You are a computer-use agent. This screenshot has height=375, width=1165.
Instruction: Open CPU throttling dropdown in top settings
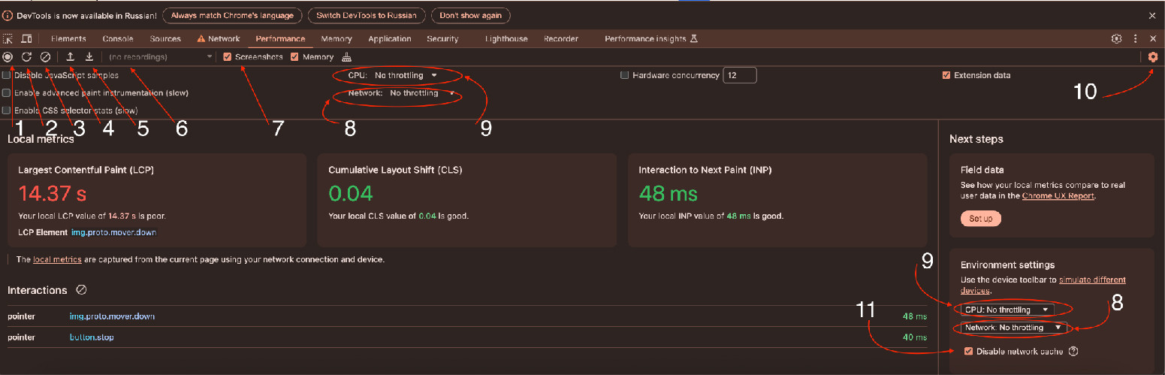(405, 75)
